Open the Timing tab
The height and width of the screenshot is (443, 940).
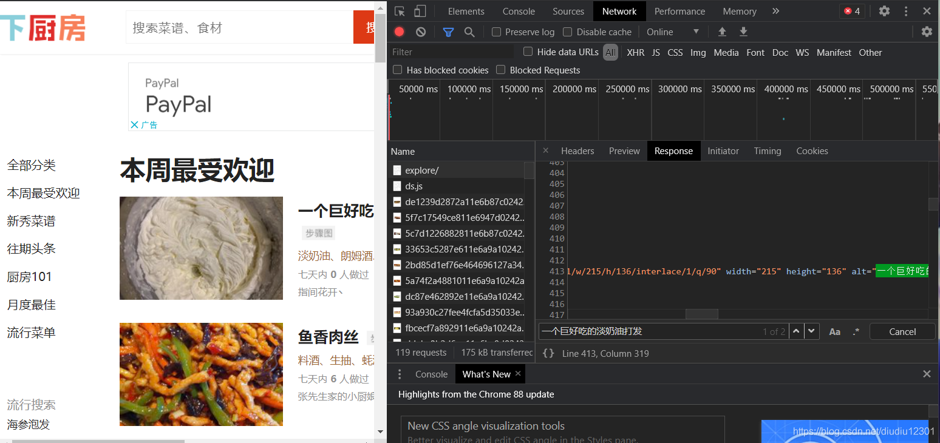pyautogui.click(x=768, y=150)
